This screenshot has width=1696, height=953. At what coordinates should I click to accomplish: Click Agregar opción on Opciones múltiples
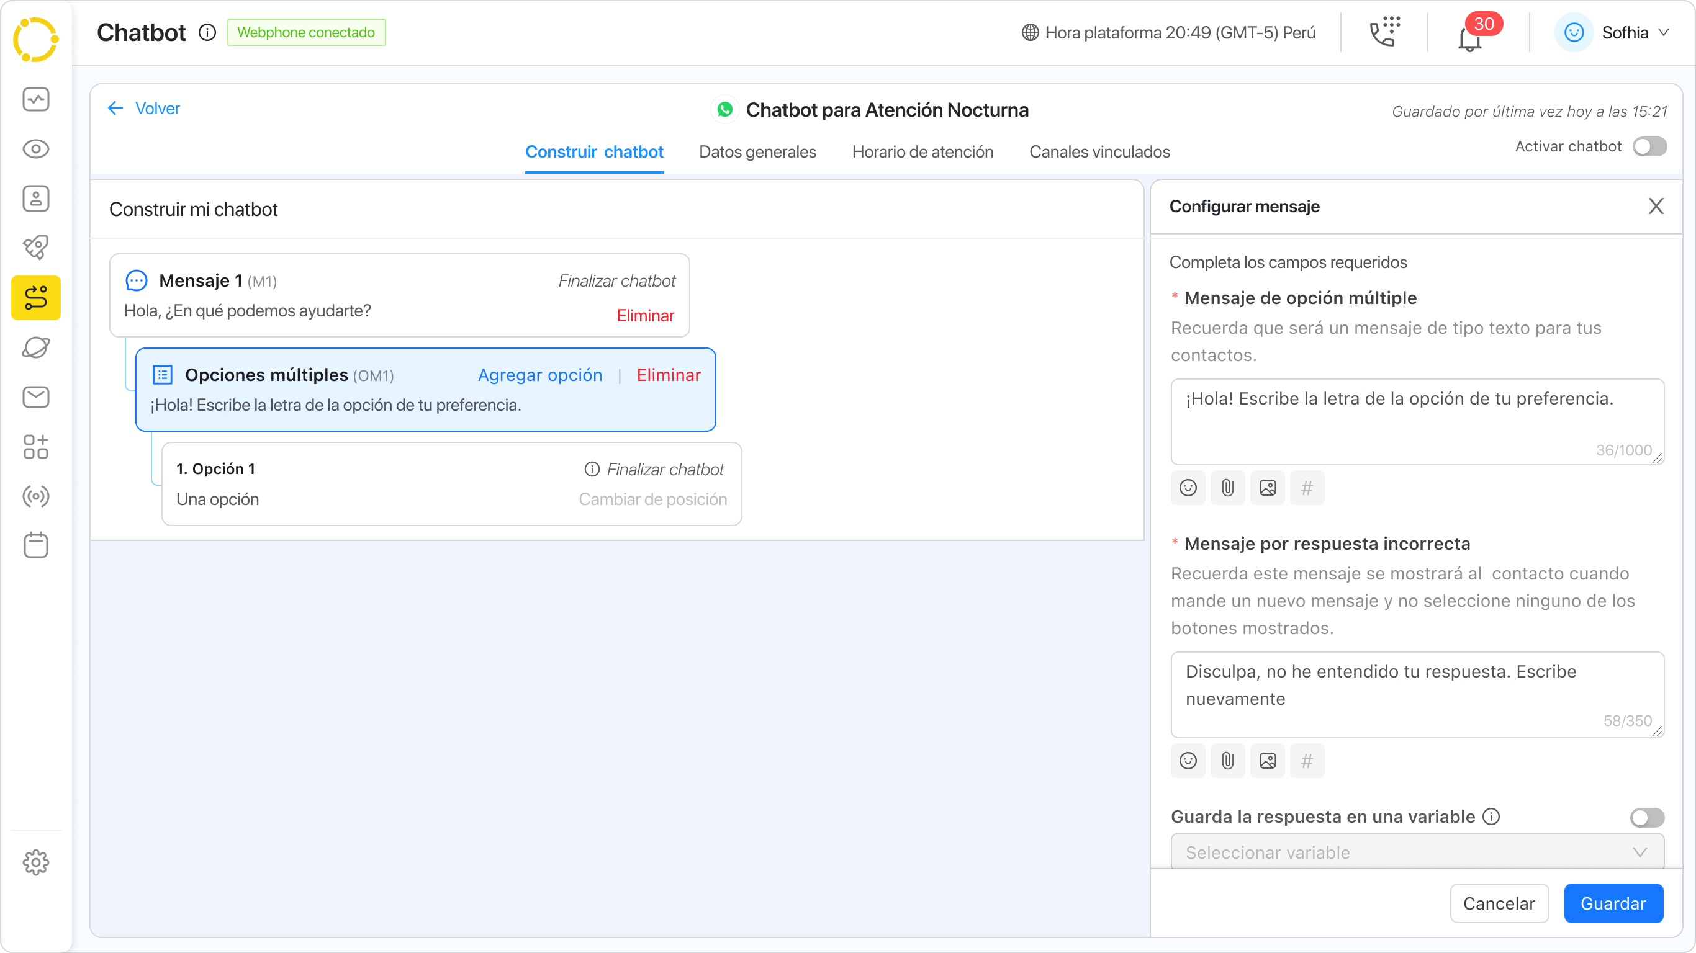(x=540, y=375)
